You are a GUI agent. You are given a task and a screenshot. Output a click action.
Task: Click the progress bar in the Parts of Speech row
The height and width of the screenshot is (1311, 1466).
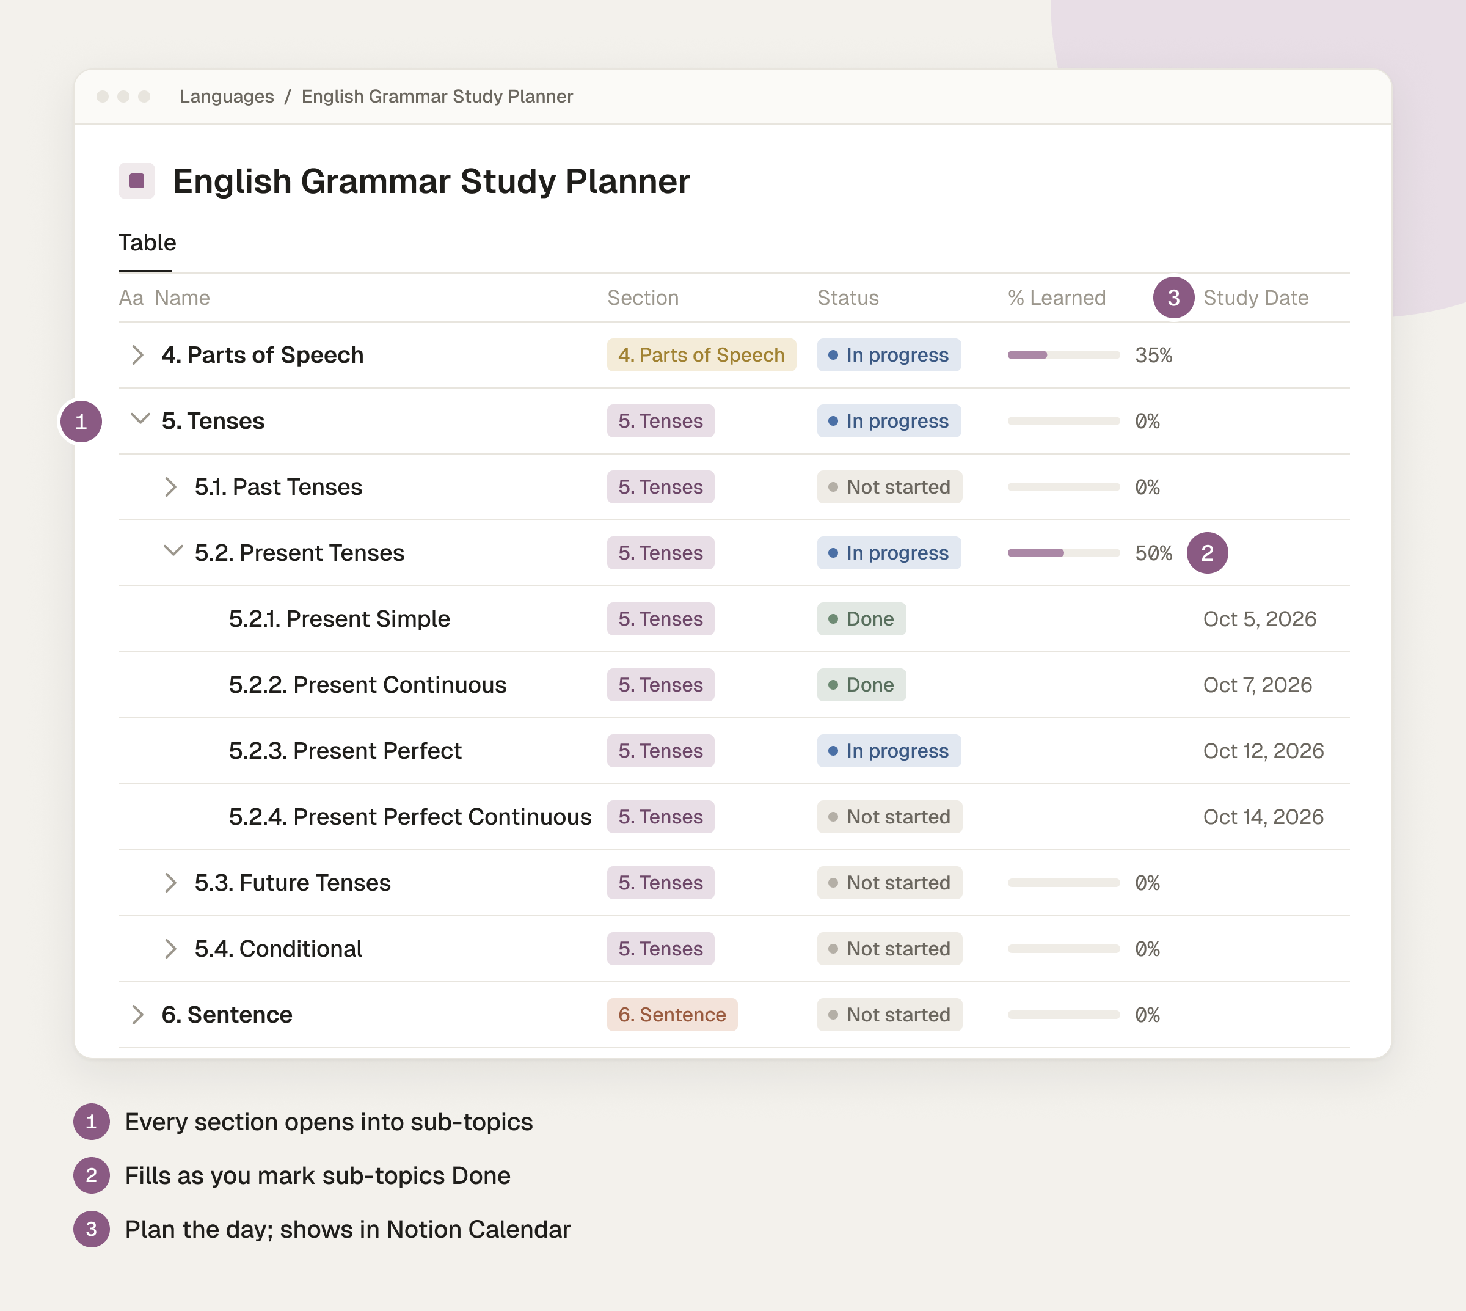[x=1063, y=355]
